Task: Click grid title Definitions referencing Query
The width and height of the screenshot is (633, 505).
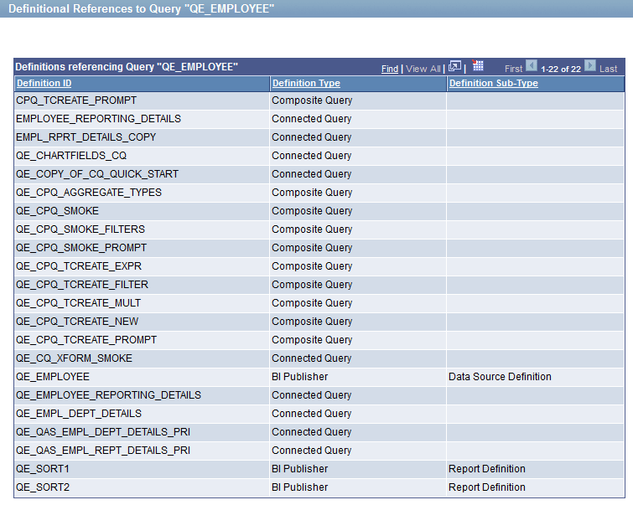Action: click(x=127, y=67)
